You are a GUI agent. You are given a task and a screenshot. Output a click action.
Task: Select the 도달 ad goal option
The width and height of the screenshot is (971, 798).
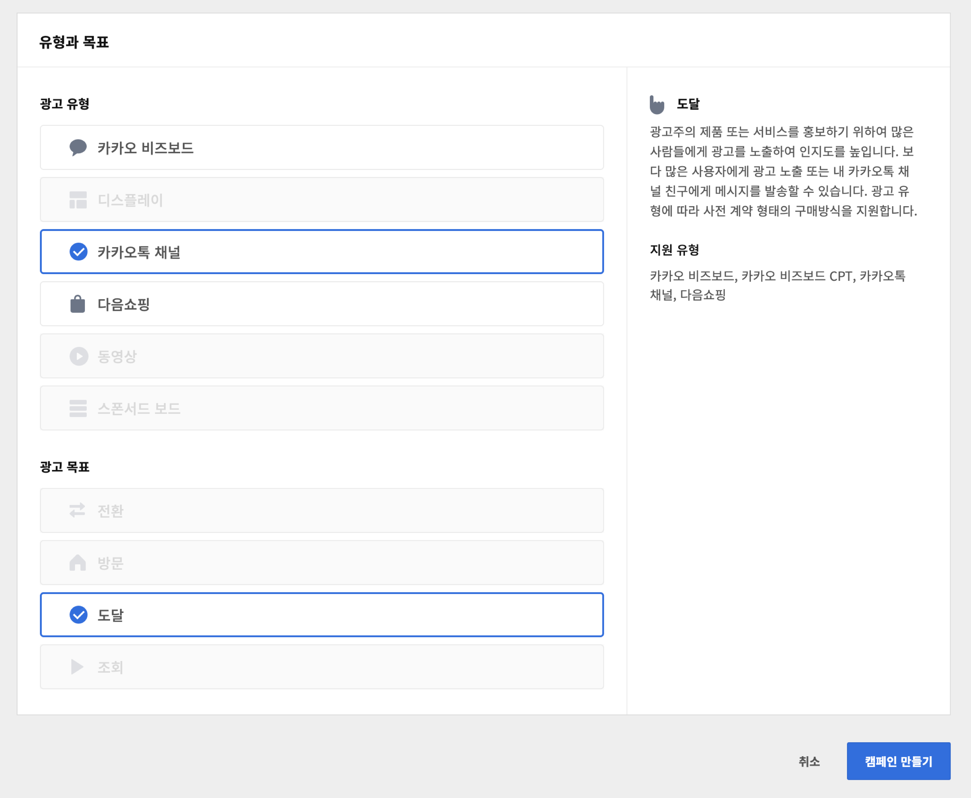pyautogui.click(x=322, y=615)
